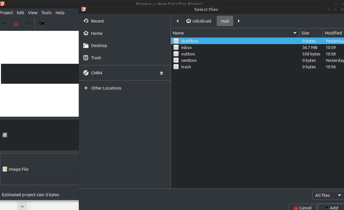Eject the CMR4 disc
This screenshot has width=344, height=210.
click(x=162, y=73)
